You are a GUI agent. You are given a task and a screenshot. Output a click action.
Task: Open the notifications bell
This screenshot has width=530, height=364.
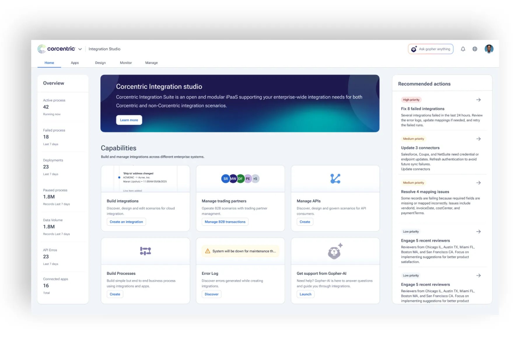[x=463, y=49]
